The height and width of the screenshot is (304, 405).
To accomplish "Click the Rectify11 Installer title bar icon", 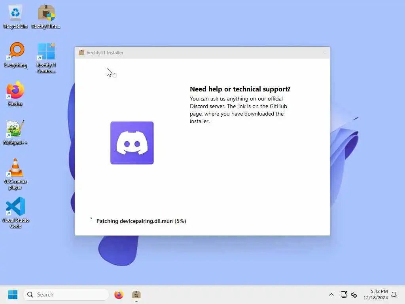I will [81, 52].
